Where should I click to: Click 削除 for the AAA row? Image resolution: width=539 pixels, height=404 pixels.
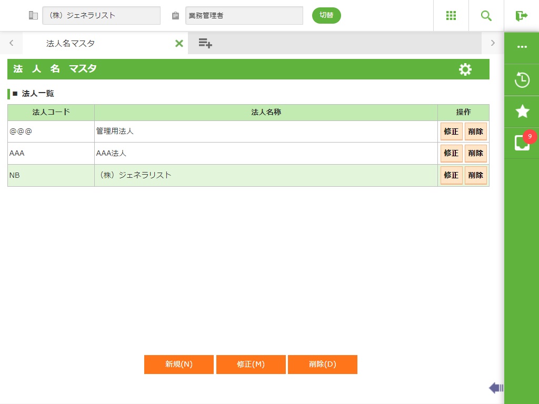(x=475, y=153)
